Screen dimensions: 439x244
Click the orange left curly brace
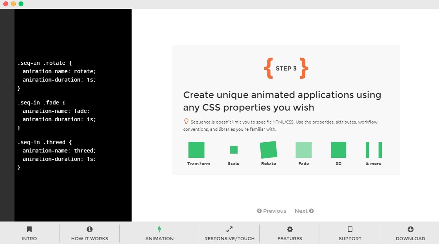point(269,68)
